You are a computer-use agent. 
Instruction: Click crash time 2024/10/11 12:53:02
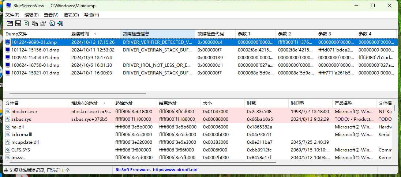pyautogui.click(x=93, y=50)
